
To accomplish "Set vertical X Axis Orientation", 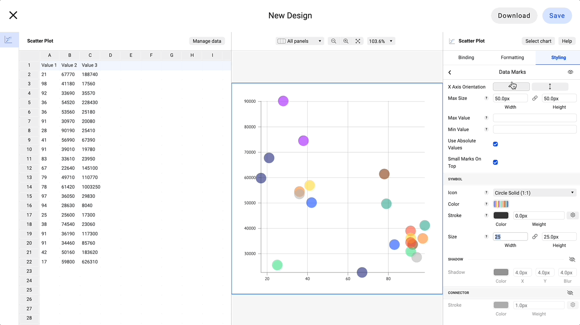I will click(550, 86).
